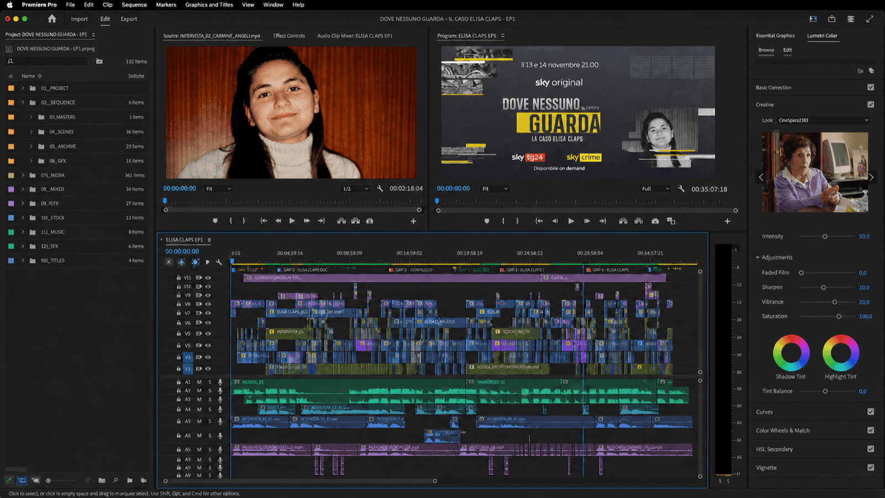Click the Play button in Source monitor
The height and width of the screenshot is (498, 885).
coord(292,221)
